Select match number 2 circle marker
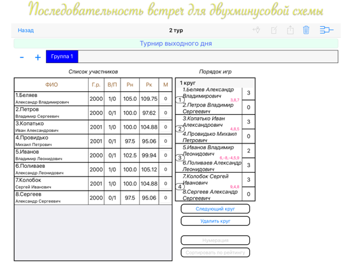Image resolution: width=352 pixels, height=264 pixels. [180, 129]
